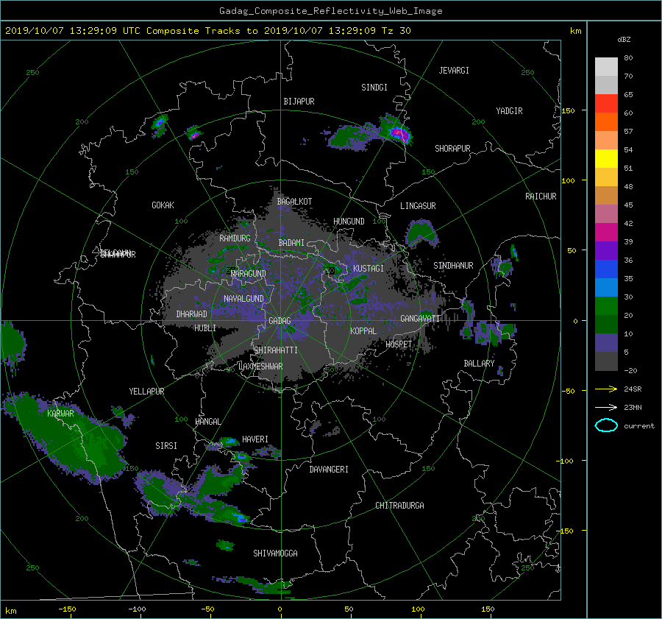Image resolution: width=662 pixels, height=619 pixels.
Task: Click the strong echo cell near SINDGI
Action: 399,134
